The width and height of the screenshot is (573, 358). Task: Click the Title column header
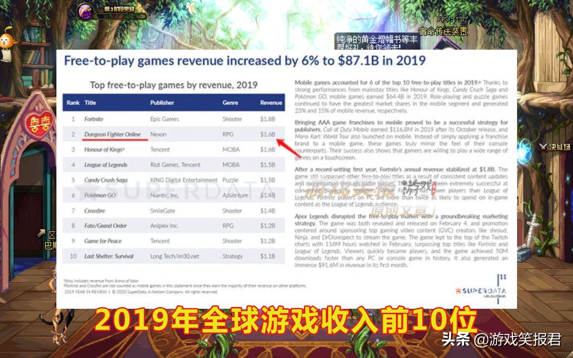click(x=90, y=102)
